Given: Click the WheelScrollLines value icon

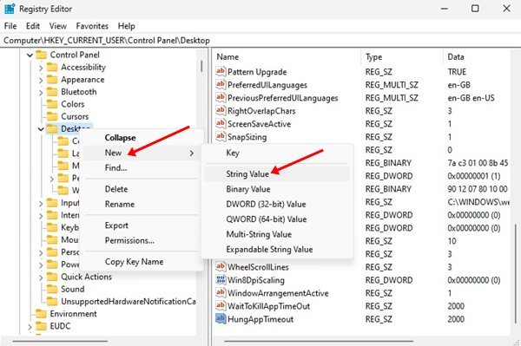Looking at the screenshot, I should (x=221, y=266).
